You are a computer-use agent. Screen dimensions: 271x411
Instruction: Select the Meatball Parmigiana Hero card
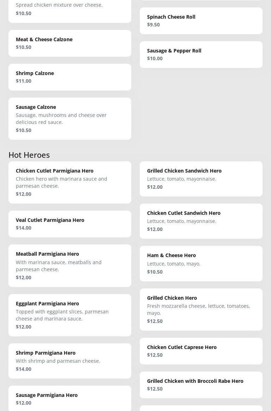tap(70, 265)
